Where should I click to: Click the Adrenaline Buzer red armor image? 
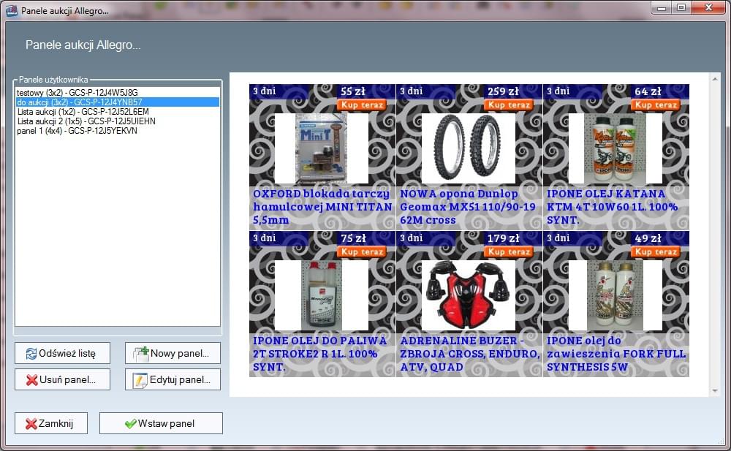(x=468, y=295)
